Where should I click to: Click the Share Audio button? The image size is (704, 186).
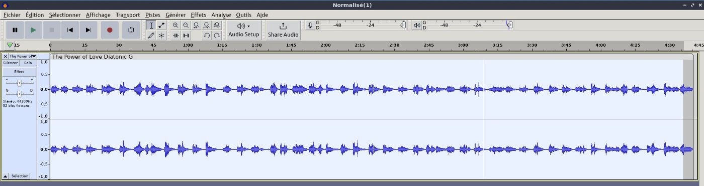(283, 30)
